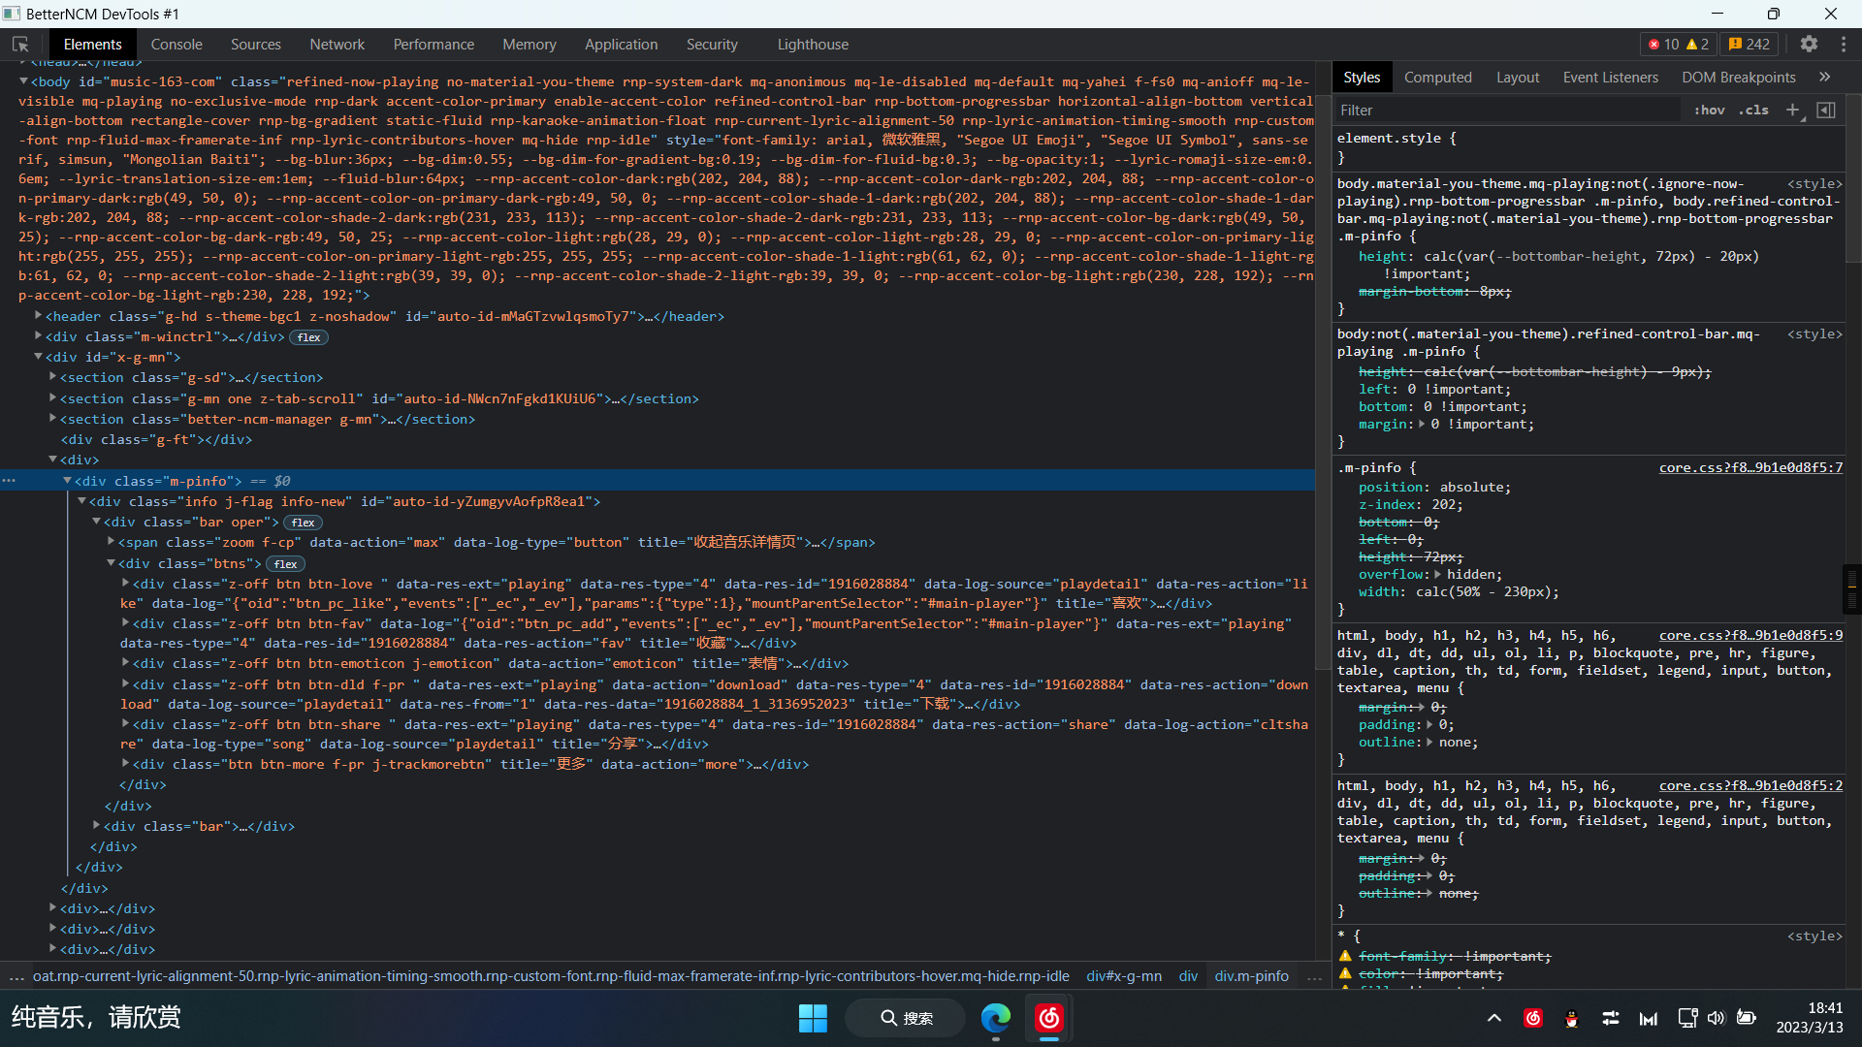1862x1047 pixels.
Task: Open NetEase Cloud Music tray icon
Action: coord(1533,1018)
